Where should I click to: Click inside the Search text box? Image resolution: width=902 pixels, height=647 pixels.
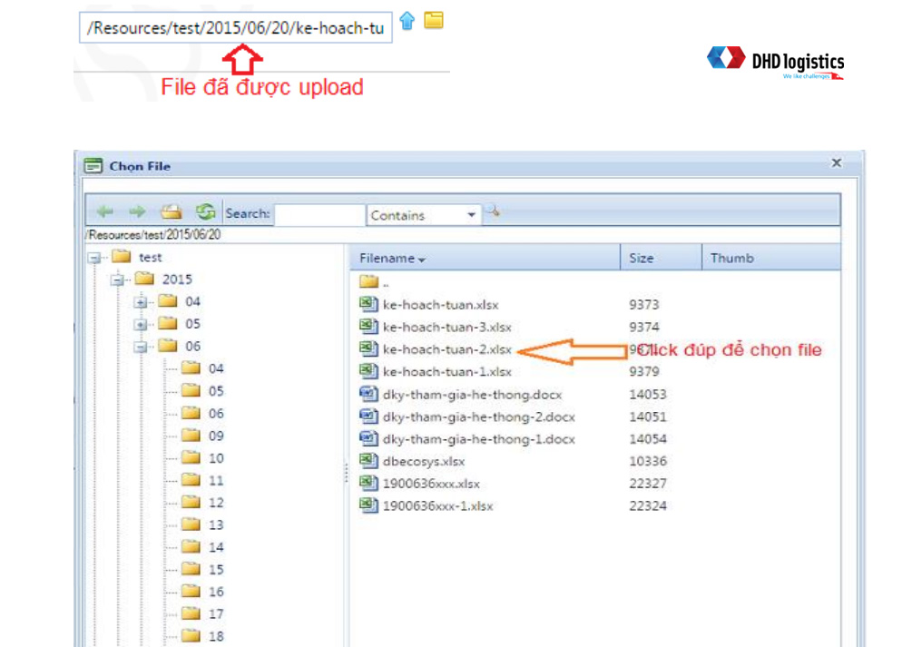(319, 213)
